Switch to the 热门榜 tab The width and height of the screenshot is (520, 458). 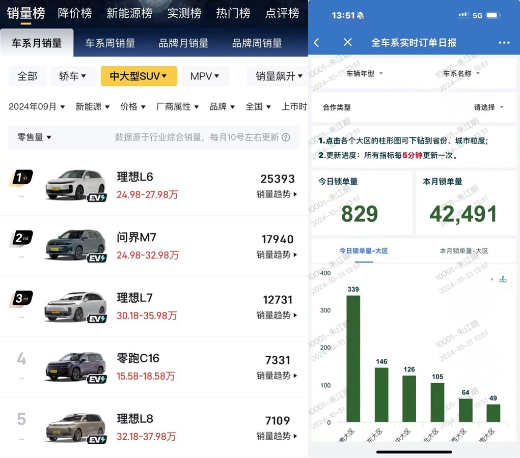point(233,13)
